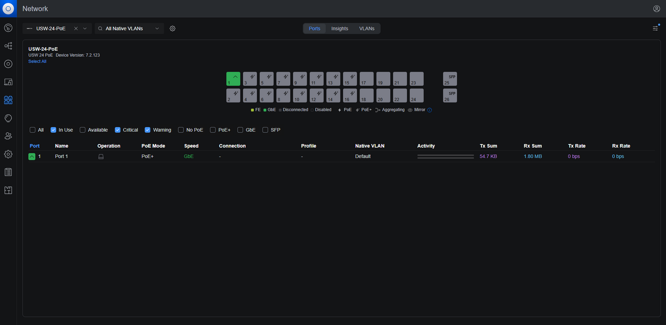The width and height of the screenshot is (666, 325).
Task: Click green port status icon in table row
Action: [32, 156]
